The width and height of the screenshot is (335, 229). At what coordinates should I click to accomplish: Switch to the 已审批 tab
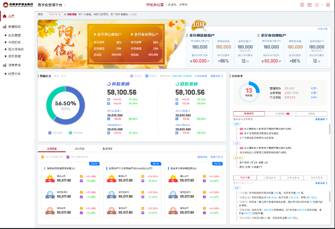coord(312,114)
